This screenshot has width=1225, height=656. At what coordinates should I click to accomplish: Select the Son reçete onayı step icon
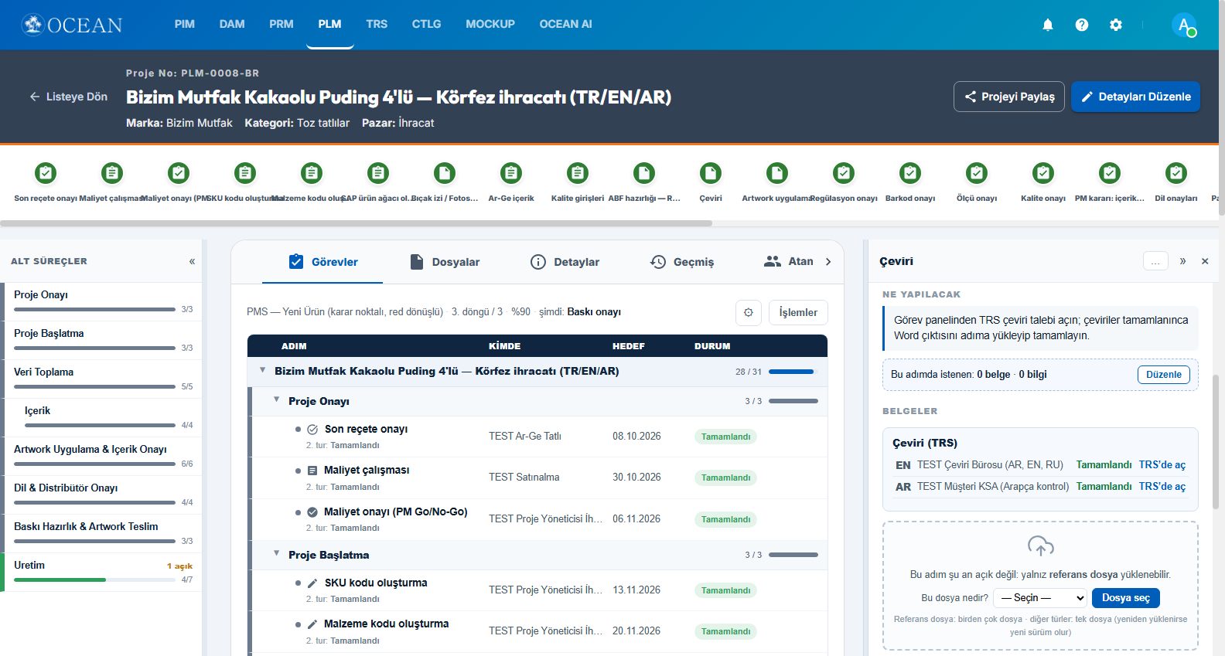pyautogui.click(x=46, y=173)
